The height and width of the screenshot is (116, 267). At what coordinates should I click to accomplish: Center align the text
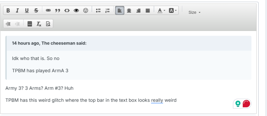(129, 11)
